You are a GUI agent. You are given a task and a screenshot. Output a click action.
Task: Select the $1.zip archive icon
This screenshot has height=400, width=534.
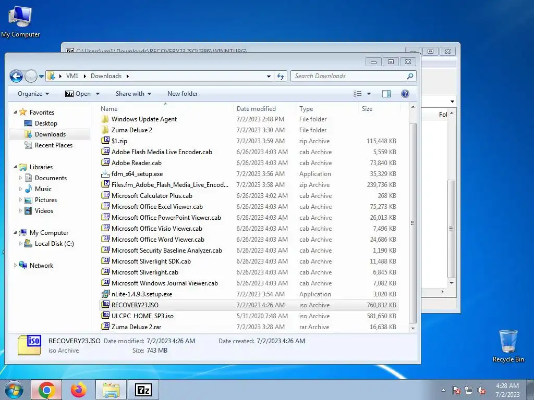pyautogui.click(x=105, y=141)
